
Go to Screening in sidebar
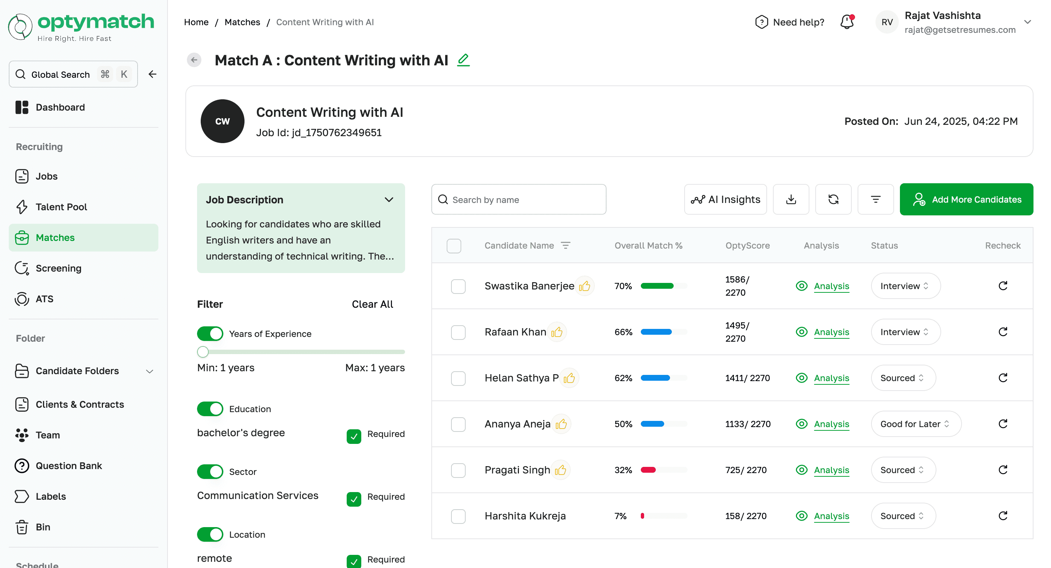coord(58,268)
